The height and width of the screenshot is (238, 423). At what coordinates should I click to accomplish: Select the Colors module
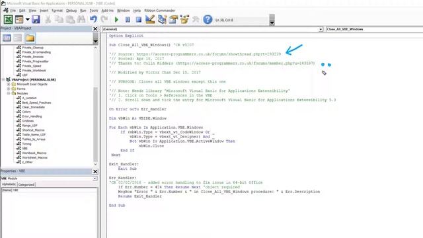click(26, 112)
